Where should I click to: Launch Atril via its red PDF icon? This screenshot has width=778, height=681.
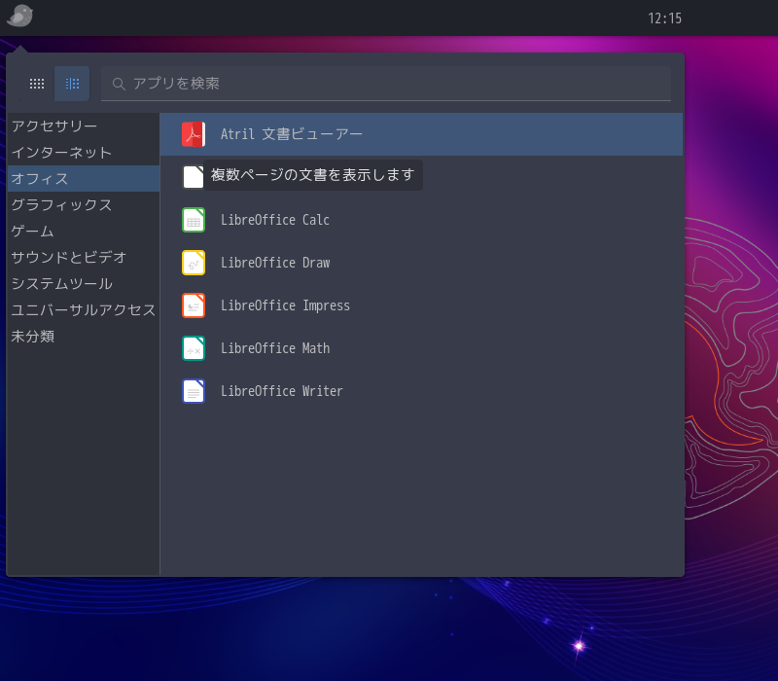point(194,134)
